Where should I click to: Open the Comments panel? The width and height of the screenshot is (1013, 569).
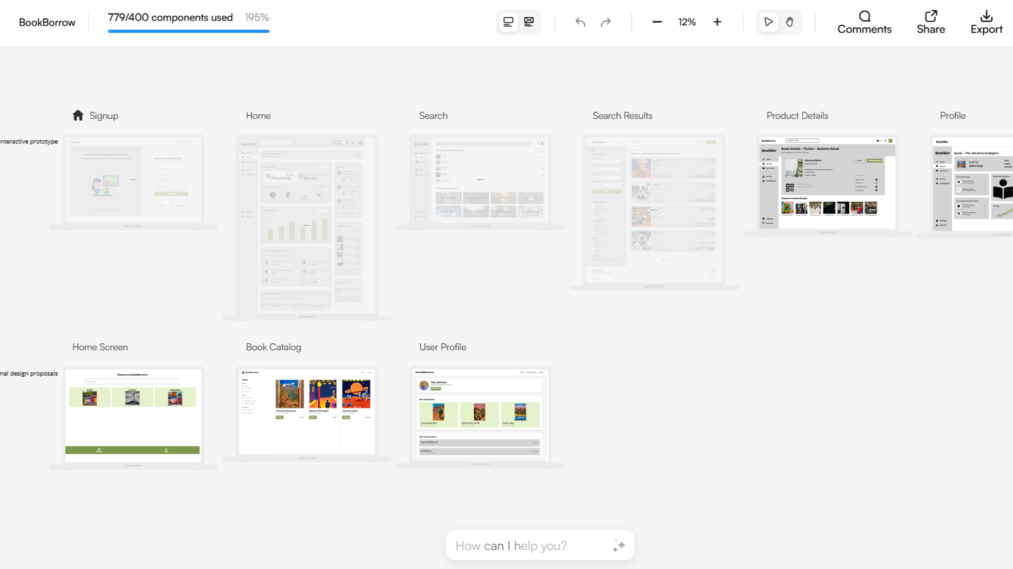(x=864, y=22)
